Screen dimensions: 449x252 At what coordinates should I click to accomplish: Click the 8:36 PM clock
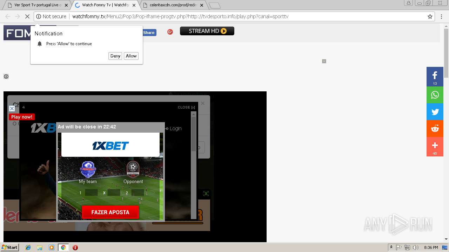coord(431,247)
